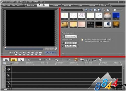Click the preview scrubber jog bar
The width and height of the screenshot is (126, 91).
[24, 49]
